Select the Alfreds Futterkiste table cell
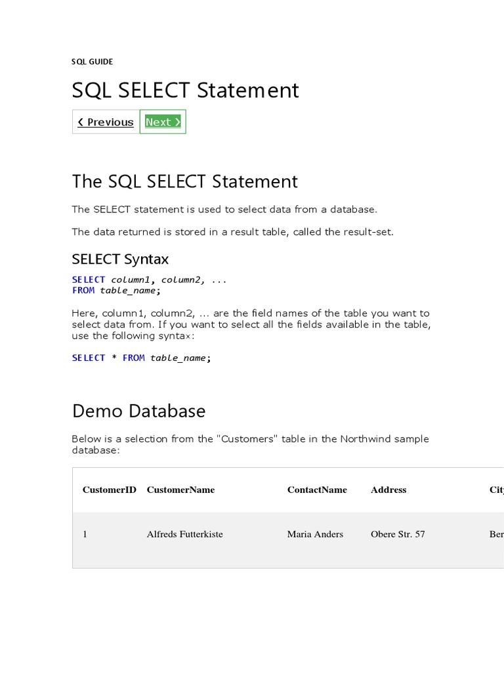Screen dimensions: 504x673 pos(184,534)
